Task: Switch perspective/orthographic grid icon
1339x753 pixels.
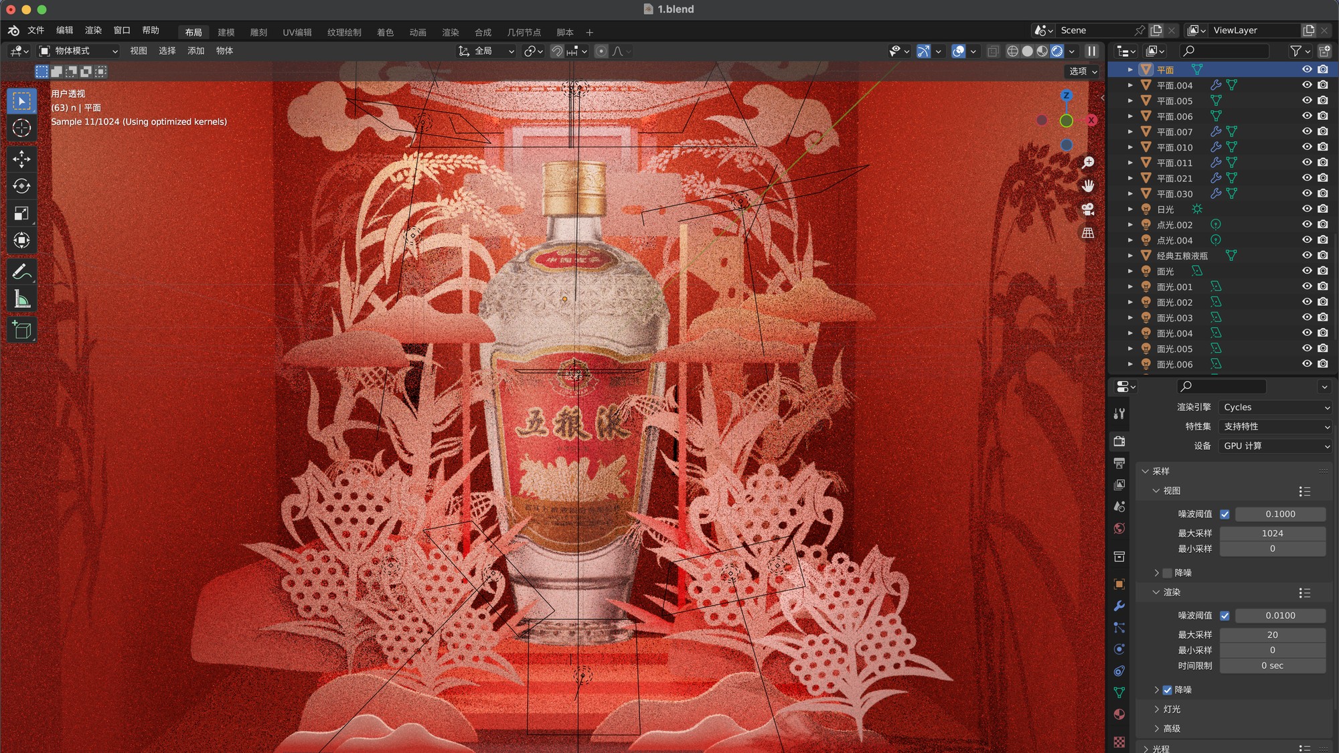Action: coord(1088,233)
